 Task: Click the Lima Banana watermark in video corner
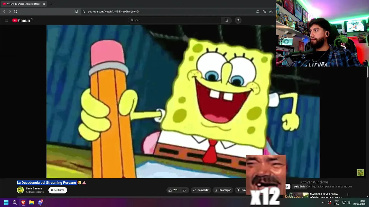360,172
